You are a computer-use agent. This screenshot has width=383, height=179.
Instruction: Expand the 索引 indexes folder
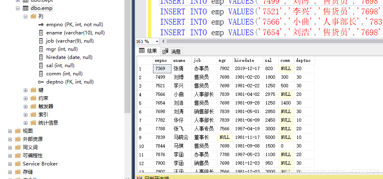26,115
